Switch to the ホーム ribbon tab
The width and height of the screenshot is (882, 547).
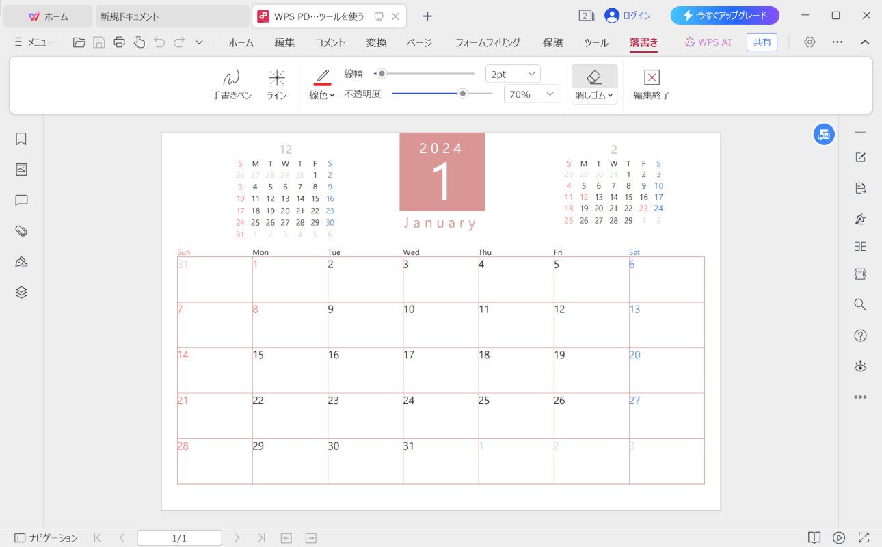click(x=241, y=42)
